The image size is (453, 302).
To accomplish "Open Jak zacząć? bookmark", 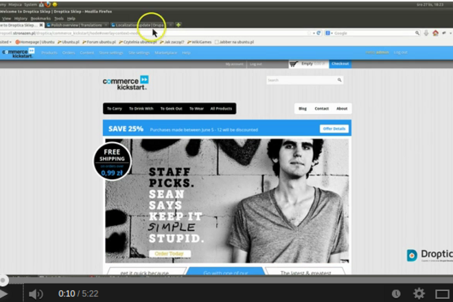I will 172,42.
